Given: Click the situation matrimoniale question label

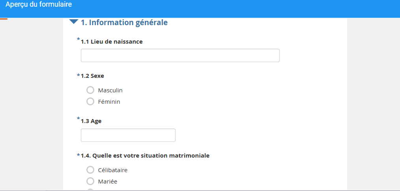Looking at the screenshot, I should click(x=145, y=156).
